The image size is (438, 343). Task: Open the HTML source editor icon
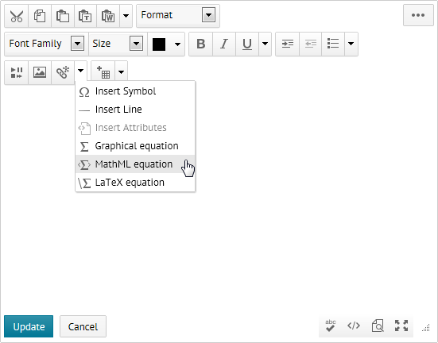pos(354,326)
